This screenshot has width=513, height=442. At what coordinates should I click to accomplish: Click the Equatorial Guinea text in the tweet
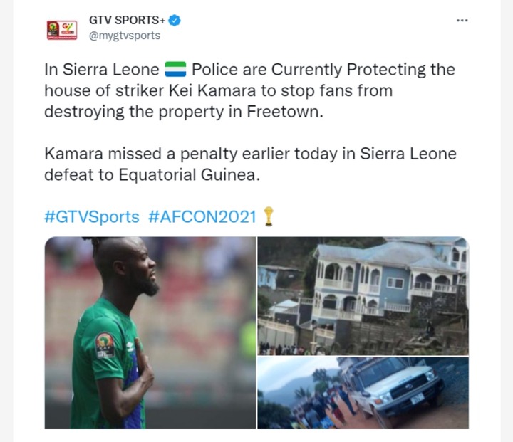pyautogui.click(x=189, y=175)
